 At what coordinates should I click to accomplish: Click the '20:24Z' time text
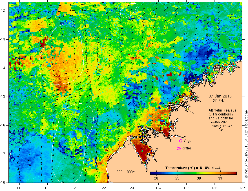click(x=219, y=101)
